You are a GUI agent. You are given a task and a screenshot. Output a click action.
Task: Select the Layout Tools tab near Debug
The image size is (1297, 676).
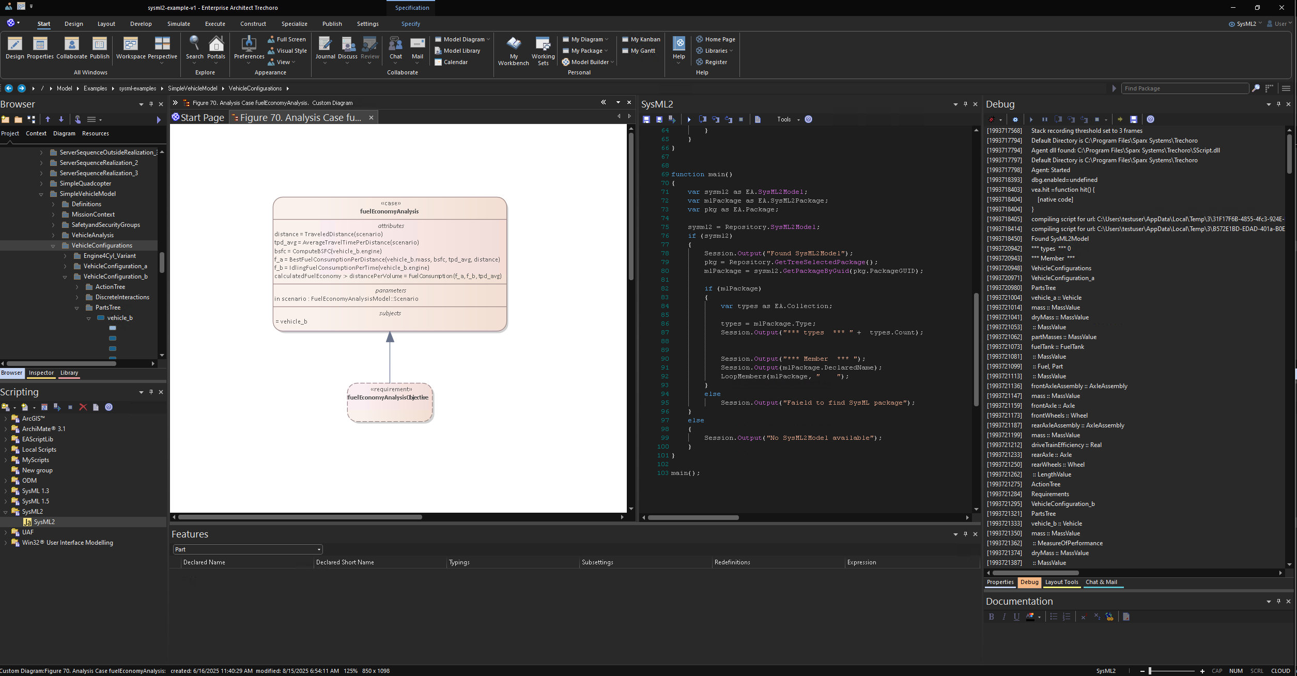(x=1061, y=582)
